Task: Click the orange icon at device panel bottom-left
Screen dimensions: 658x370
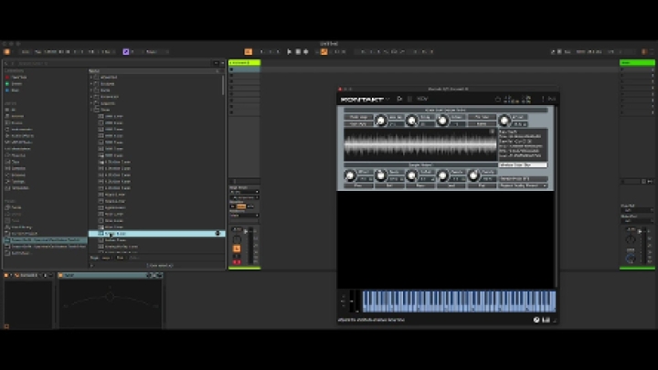Action: (x=6, y=326)
